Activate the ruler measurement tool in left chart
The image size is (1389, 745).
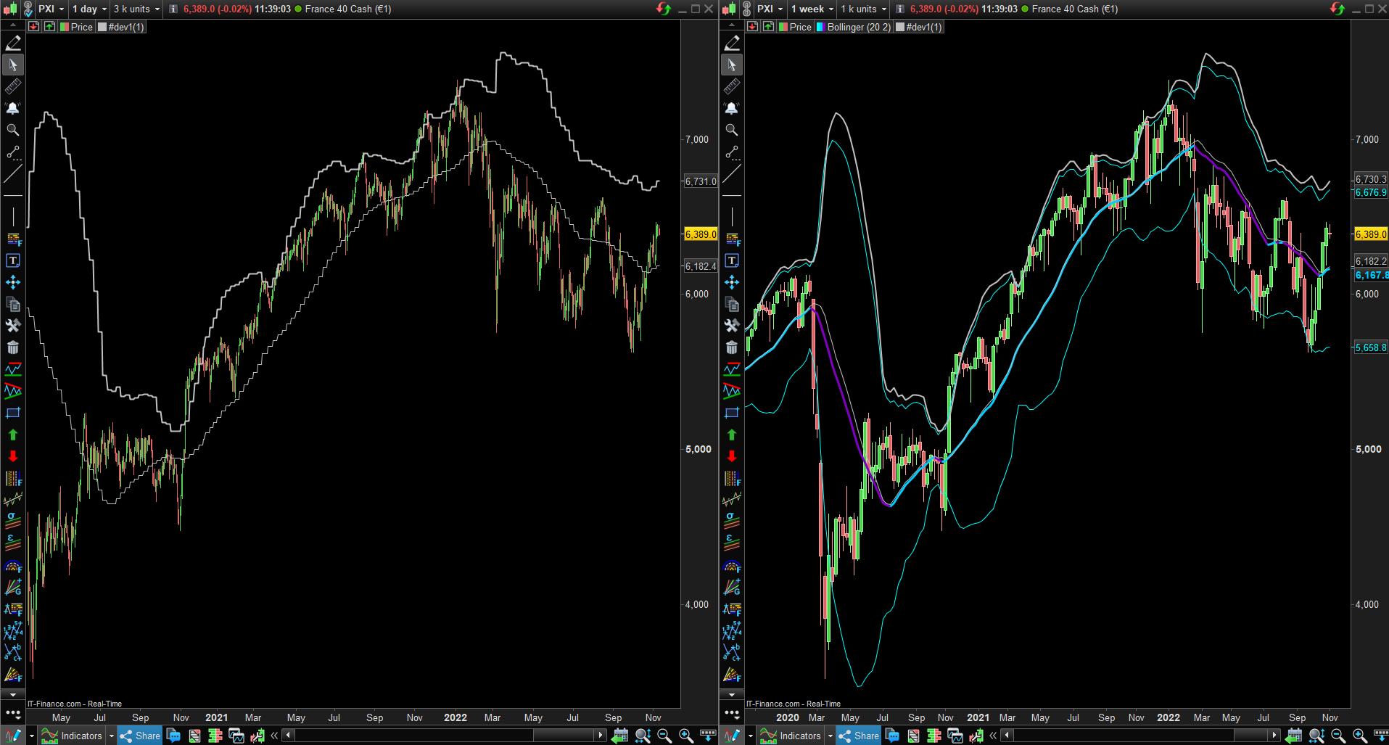(x=13, y=86)
